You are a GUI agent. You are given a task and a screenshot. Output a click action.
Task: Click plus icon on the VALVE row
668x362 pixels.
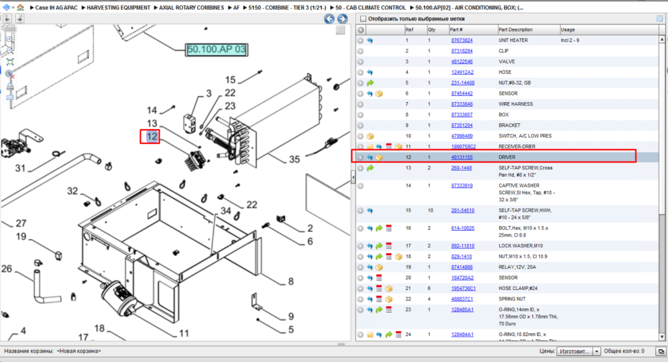click(361, 62)
